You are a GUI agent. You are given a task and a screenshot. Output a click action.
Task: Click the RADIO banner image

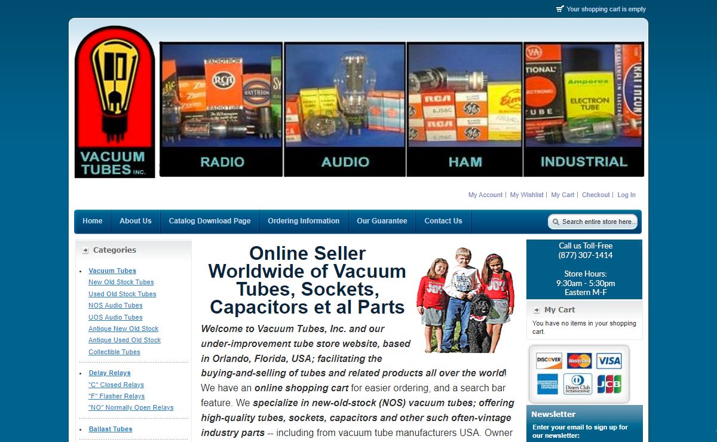221,109
